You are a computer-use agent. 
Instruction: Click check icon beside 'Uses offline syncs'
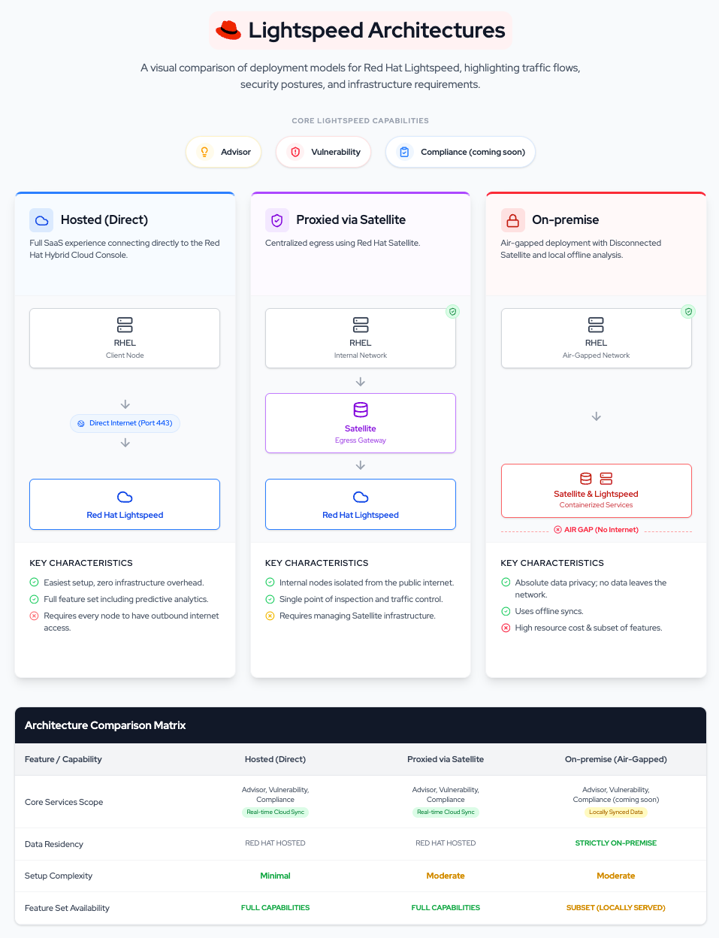pyautogui.click(x=506, y=611)
